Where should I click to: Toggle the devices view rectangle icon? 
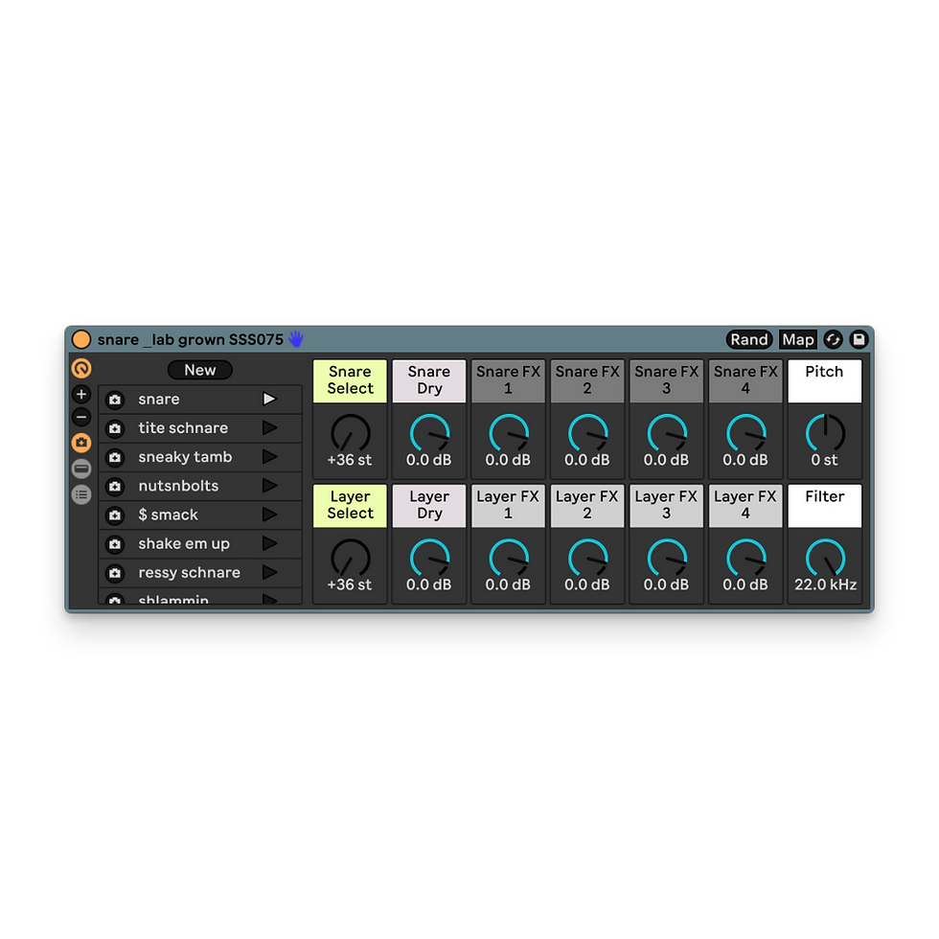tap(81, 469)
